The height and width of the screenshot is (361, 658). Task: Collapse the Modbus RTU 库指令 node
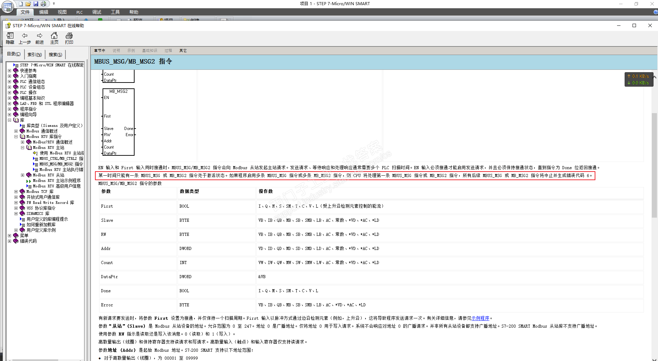pyautogui.click(x=16, y=136)
